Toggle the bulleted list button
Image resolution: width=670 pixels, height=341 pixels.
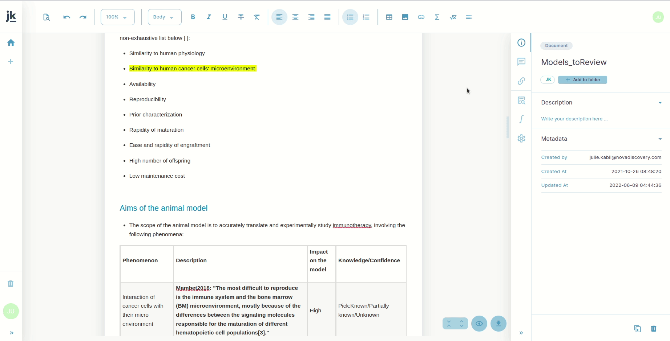[350, 17]
